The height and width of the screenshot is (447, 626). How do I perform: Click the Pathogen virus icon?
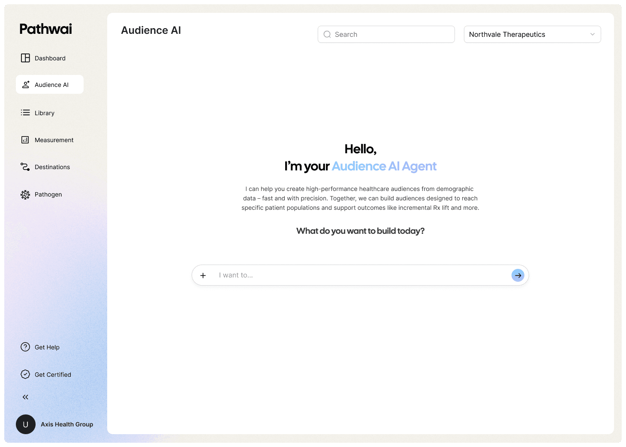25,194
